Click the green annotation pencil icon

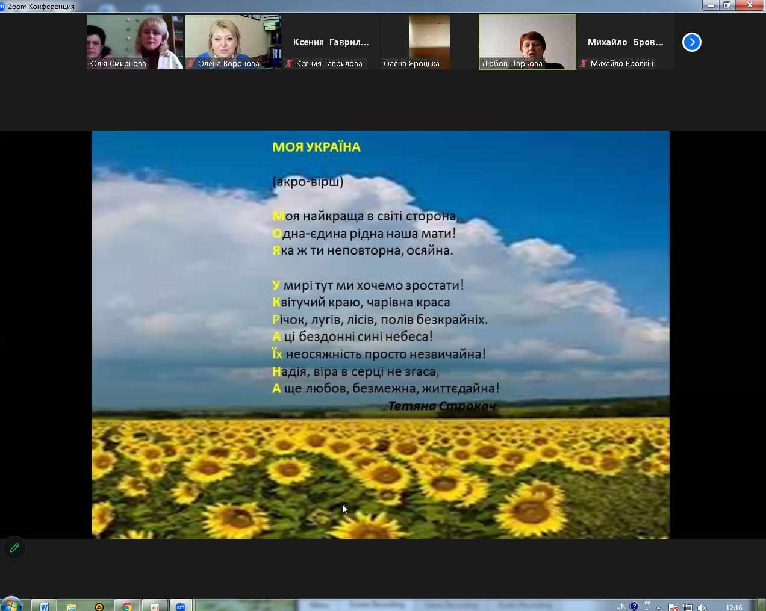tap(14, 547)
